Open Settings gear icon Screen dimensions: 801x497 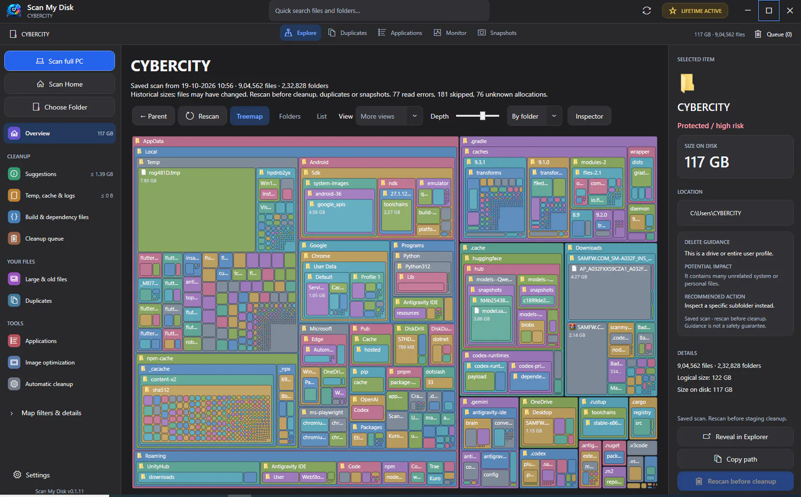(17, 475)
